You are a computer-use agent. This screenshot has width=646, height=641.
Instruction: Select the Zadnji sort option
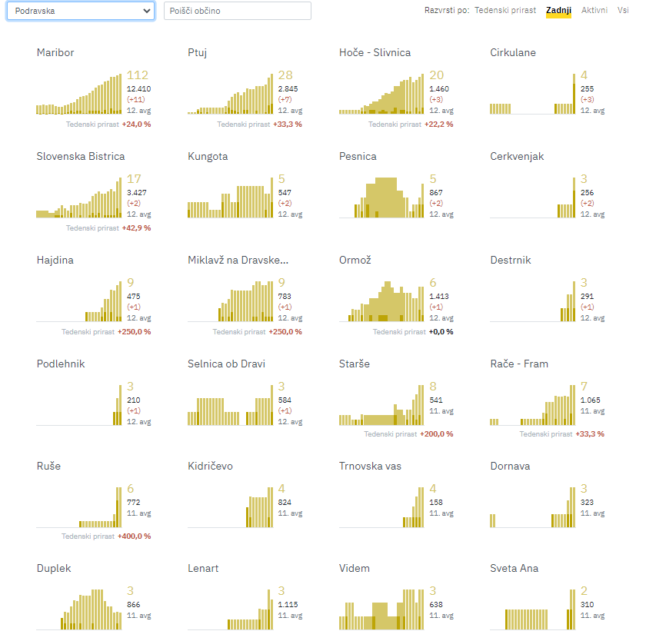pyautogui.click(x=558, y=10)
